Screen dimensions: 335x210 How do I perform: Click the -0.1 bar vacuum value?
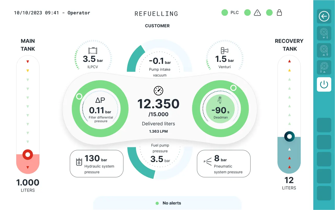point(160,61)
